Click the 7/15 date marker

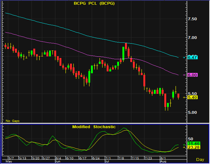(136, 158)
